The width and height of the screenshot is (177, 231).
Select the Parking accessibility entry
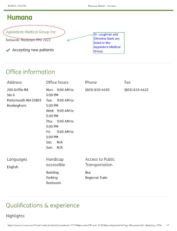pyautogui.click(x=52, y=178)
